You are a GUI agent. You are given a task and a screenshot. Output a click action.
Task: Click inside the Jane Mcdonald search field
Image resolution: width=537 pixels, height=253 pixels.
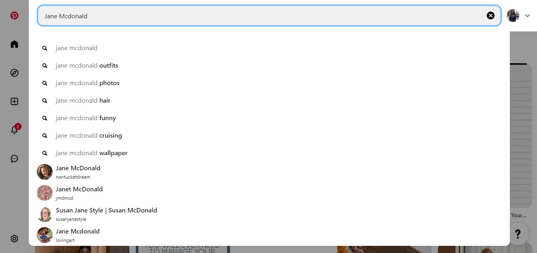click(x=264, y=16)
